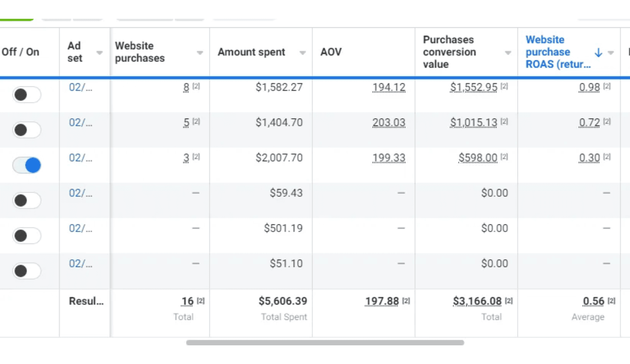Click the 8 website purchases value
Image resolution: width=630 pixels, height=364 pixels.
coord(186,87)
